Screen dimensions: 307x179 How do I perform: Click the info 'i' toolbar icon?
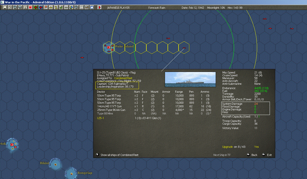(x=25, y=7)
